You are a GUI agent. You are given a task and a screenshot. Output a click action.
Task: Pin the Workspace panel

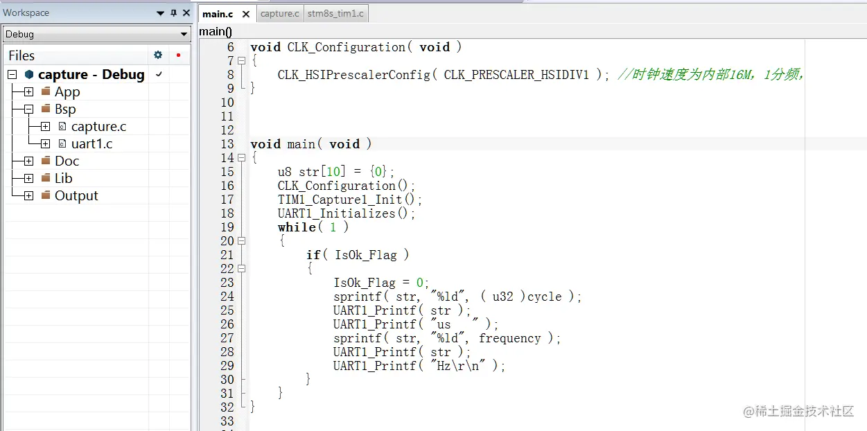173,13
